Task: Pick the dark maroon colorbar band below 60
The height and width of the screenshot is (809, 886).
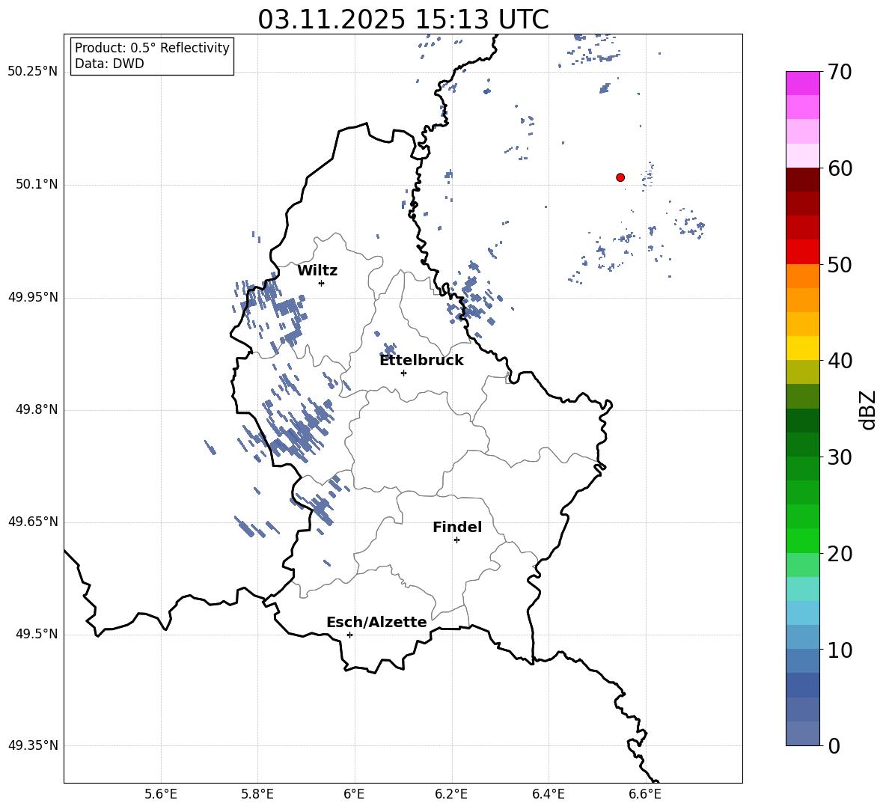Action: [x=803, y=180]
